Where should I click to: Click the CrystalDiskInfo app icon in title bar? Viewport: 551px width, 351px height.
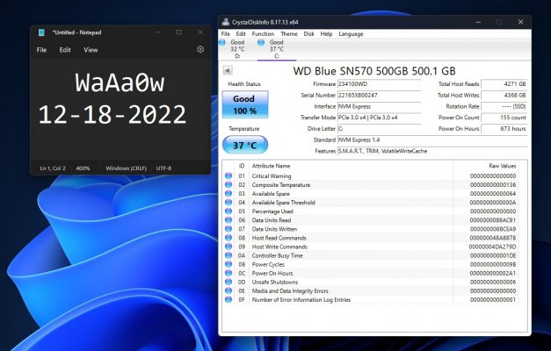click(225, 22)
